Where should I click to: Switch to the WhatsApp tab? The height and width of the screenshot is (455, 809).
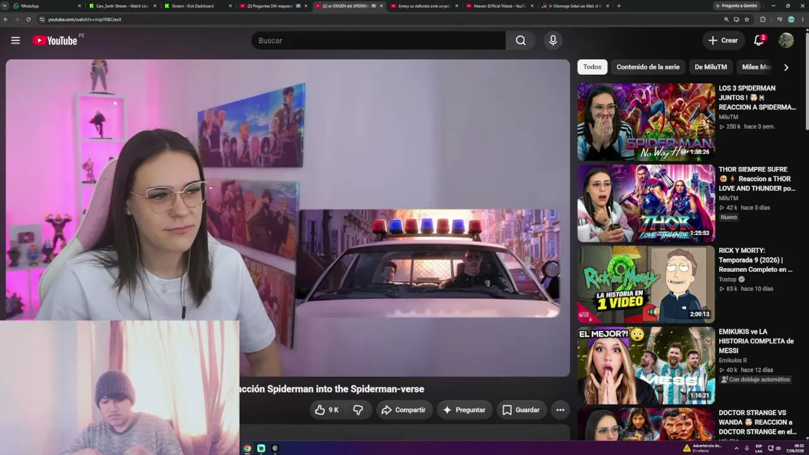pyautogui.click(x=44, y=6)
